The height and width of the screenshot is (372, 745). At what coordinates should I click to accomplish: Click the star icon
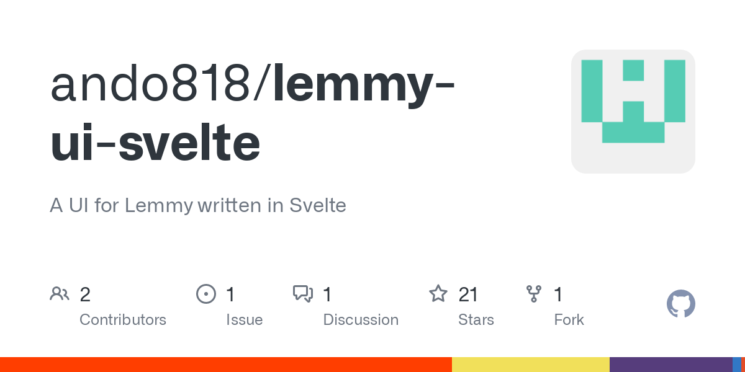(x=438, y=293)
